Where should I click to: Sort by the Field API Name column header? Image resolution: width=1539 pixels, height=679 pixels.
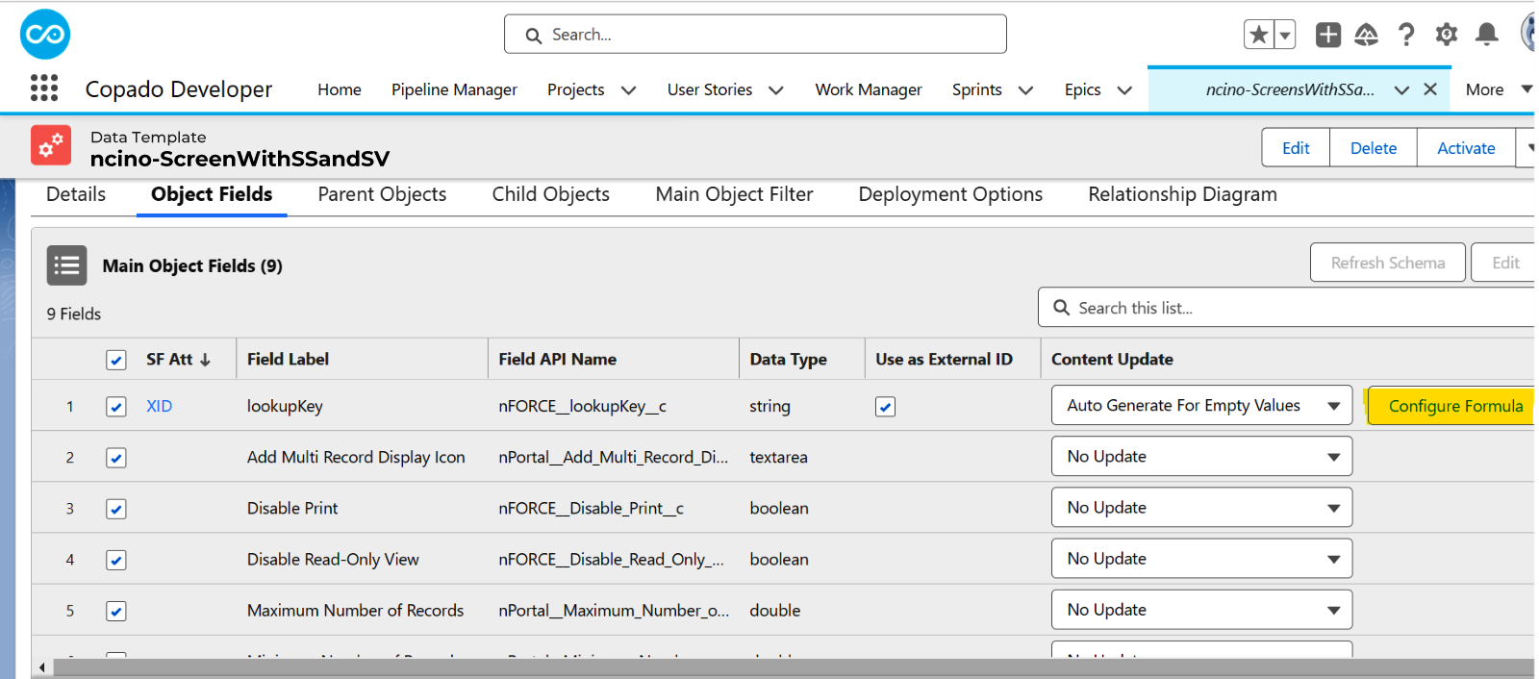coord(557,360)
